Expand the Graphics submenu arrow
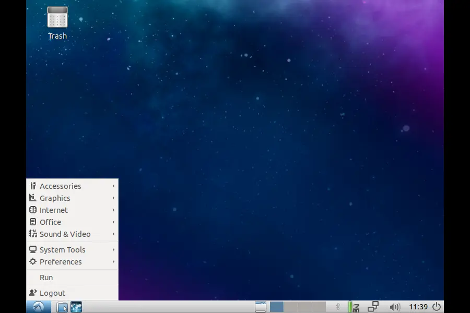 [114, 198]
